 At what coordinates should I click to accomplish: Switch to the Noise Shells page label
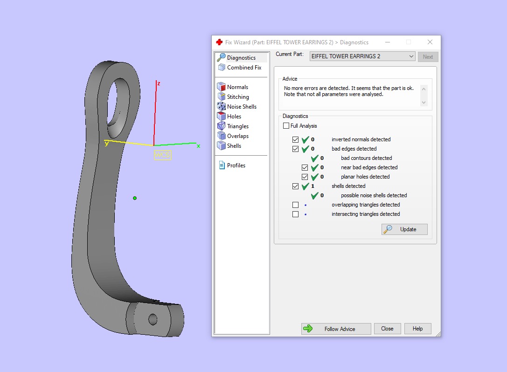(x=242, y=106)
